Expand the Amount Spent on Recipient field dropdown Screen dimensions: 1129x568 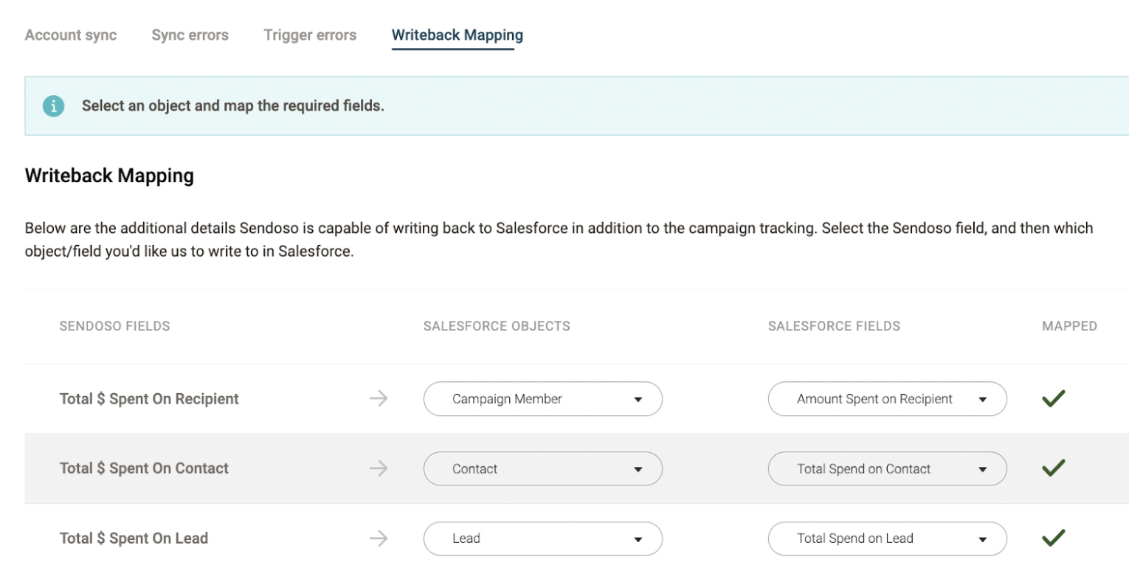click(x=888, y=399)
